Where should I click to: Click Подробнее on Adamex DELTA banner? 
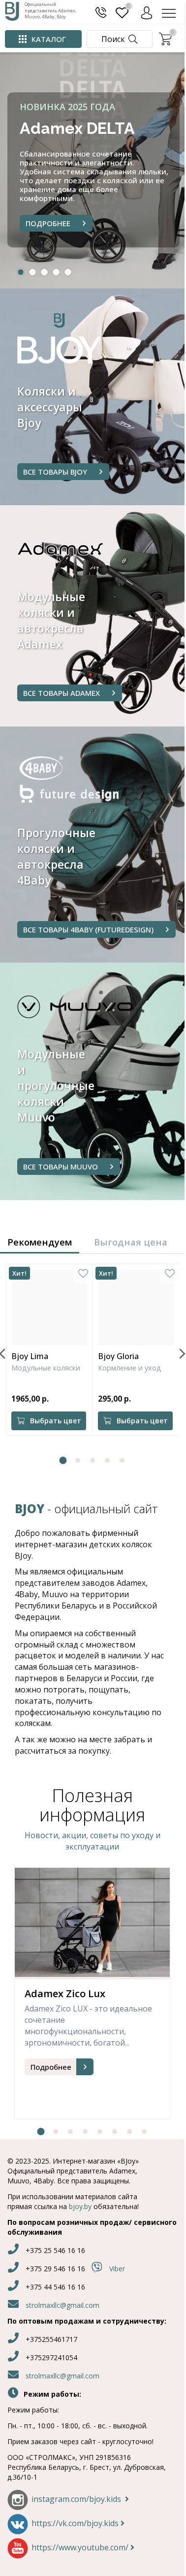pos(56,224)
